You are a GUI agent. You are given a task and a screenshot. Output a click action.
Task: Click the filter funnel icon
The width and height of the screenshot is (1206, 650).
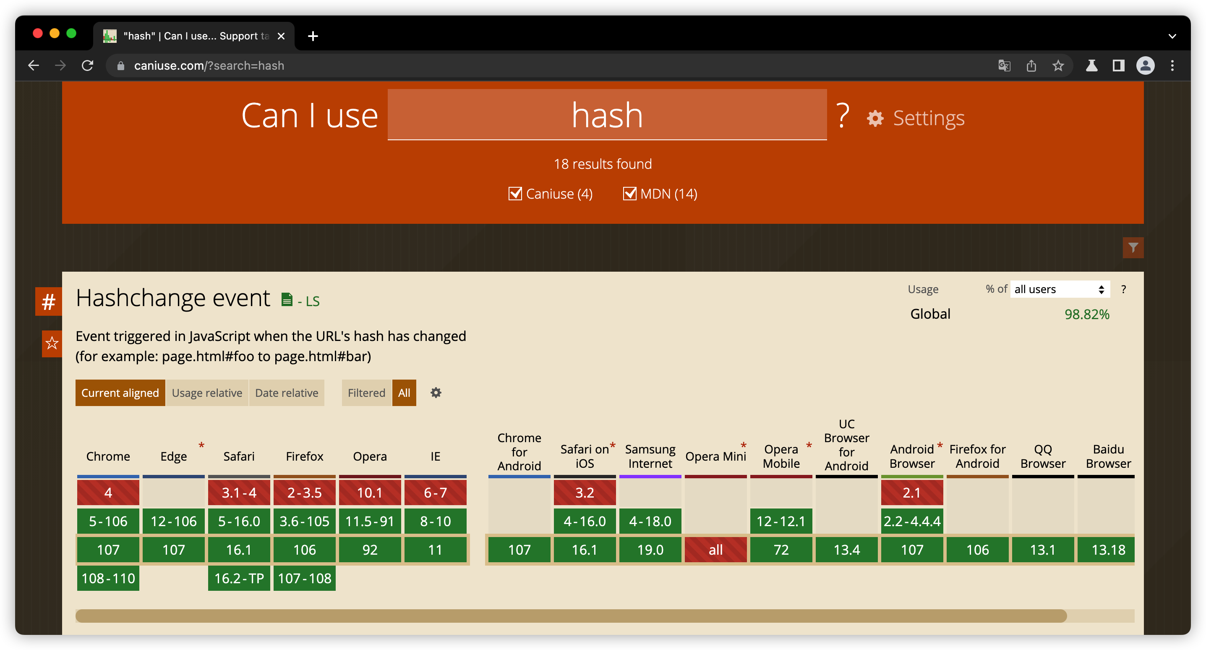tap(1133, 247)
